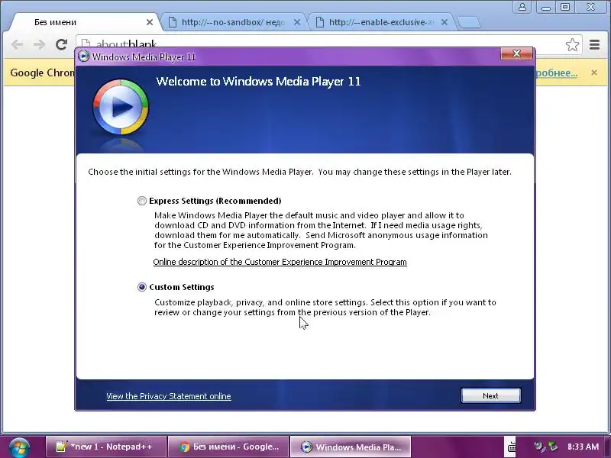
Task: Click Chrome's Forward arrow button
Action: 39,45
